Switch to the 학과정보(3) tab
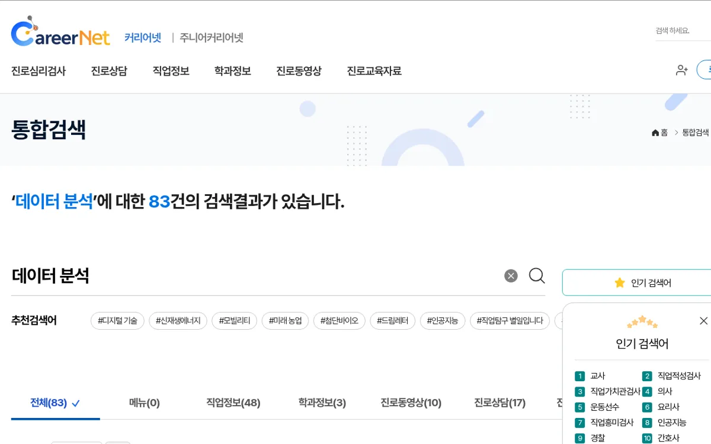The height and width of the screenshot is (444, 711). point(322,403)
